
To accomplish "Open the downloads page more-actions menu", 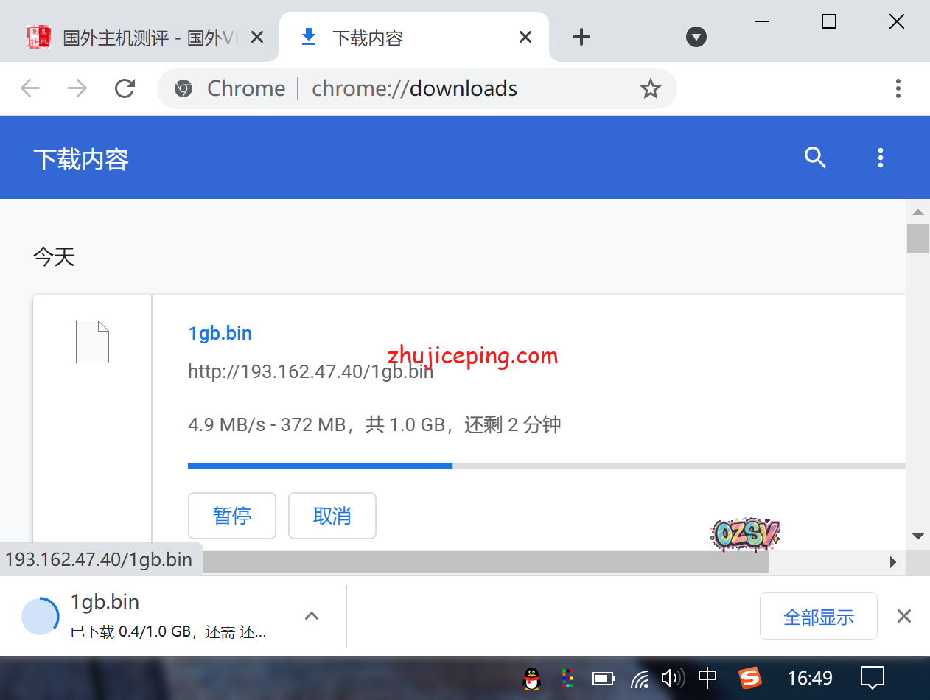I will (880, 158).
